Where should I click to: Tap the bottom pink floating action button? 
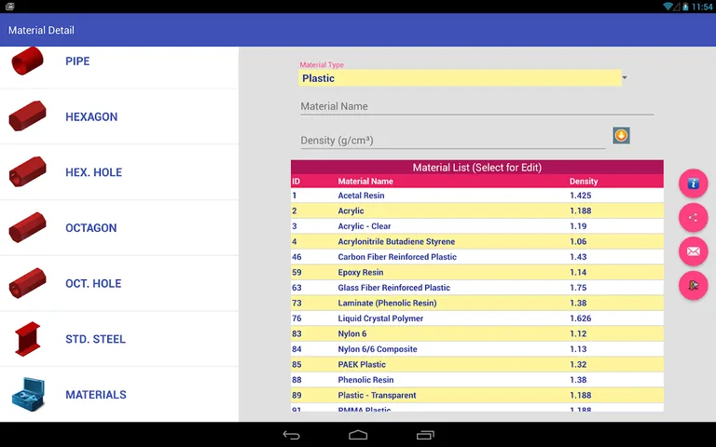[x=694, y=286]
